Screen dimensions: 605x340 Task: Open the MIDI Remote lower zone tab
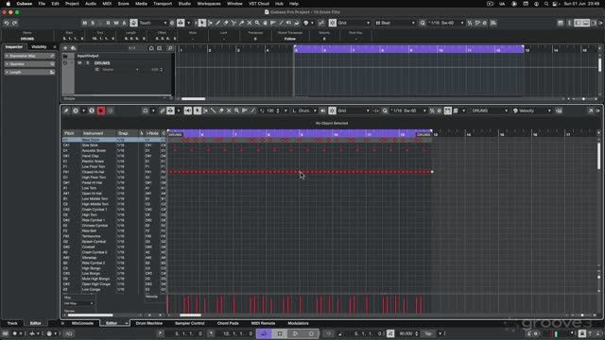(263, 323)
